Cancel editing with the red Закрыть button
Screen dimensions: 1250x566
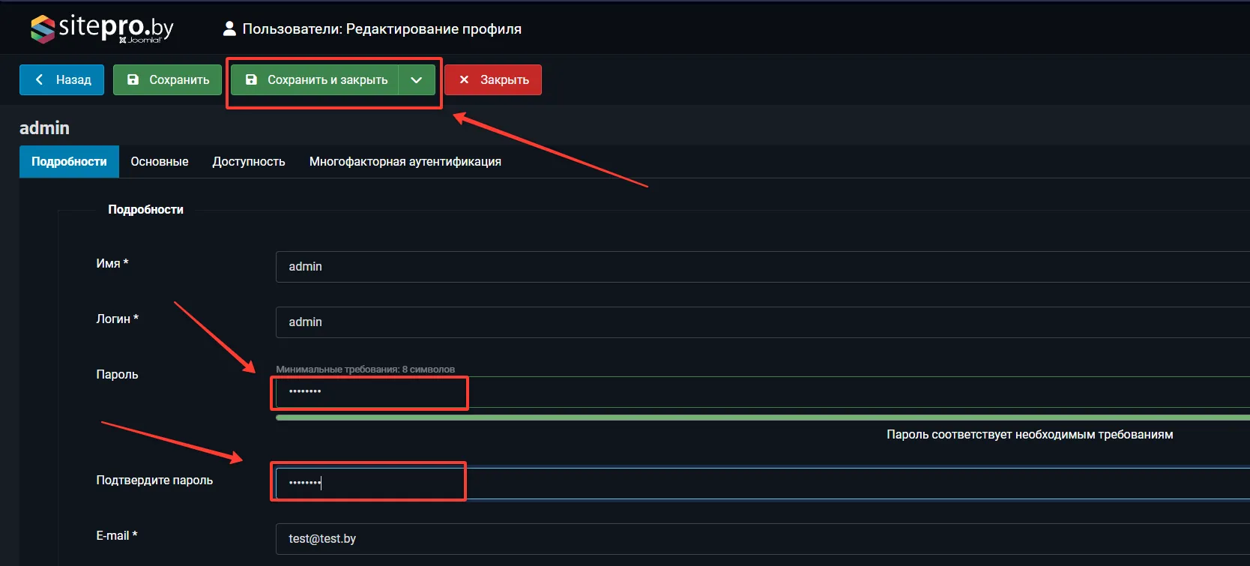(x=493, y=79)
